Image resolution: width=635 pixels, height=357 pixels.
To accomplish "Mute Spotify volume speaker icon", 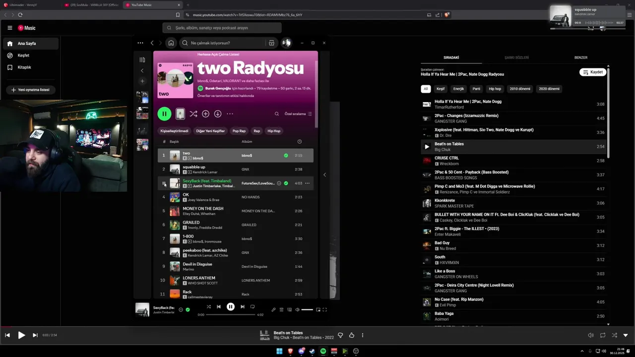I will pyautogui.click(x=297, y=310).
